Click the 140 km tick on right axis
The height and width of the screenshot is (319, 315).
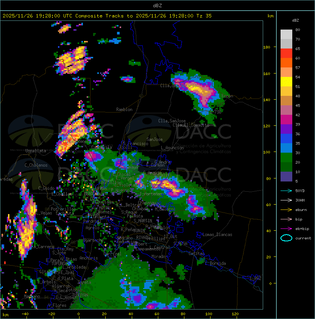point(267,100)
